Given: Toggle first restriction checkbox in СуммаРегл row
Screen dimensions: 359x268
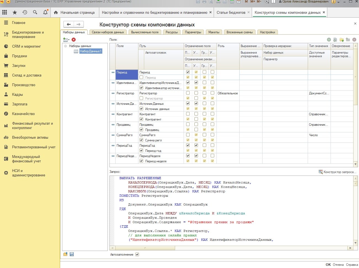Looking at the screenshot, I should (x=188, y=135).
